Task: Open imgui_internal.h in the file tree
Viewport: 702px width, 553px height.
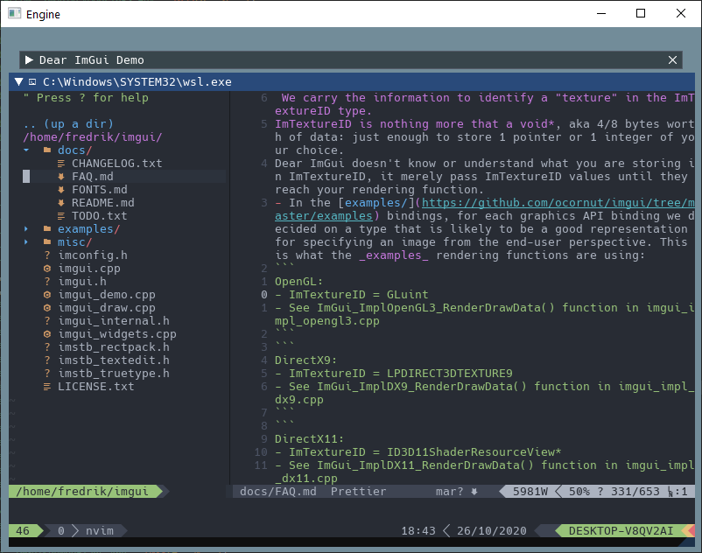Action: pos(114,321)
